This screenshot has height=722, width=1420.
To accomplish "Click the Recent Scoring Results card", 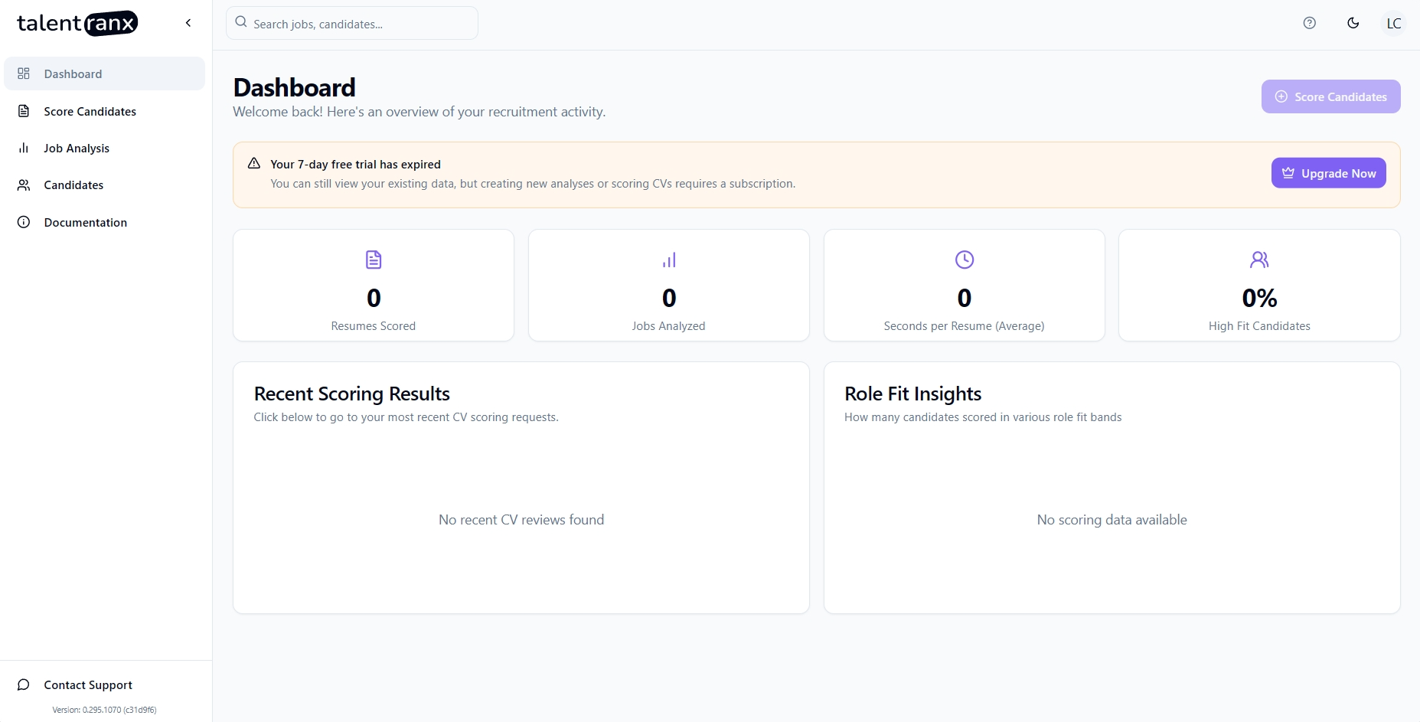I will click(521, 487).
